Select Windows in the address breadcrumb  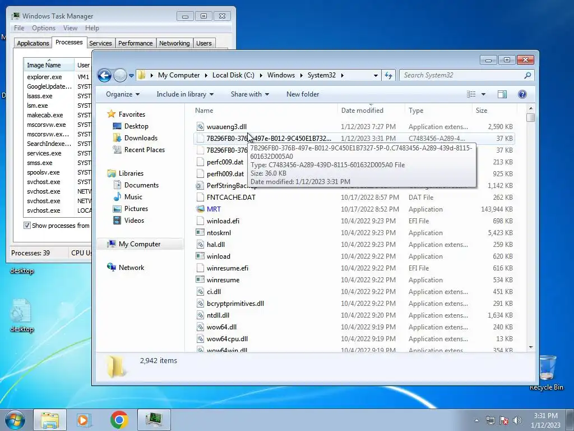point(281,75)
